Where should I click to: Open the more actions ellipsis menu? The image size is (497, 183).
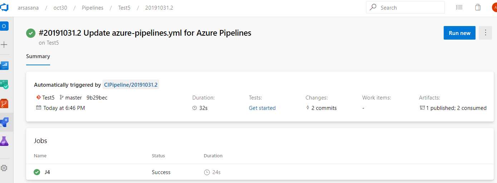tap(485, 33)
